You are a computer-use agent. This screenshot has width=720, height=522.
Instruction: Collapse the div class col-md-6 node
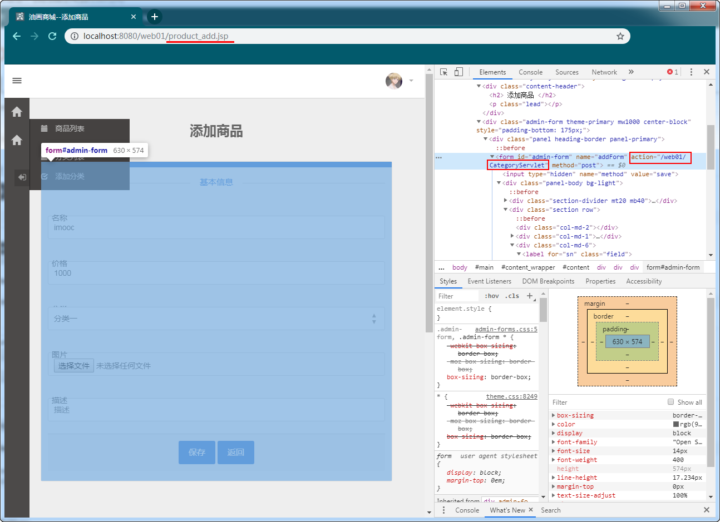click(x=512, y=245)
